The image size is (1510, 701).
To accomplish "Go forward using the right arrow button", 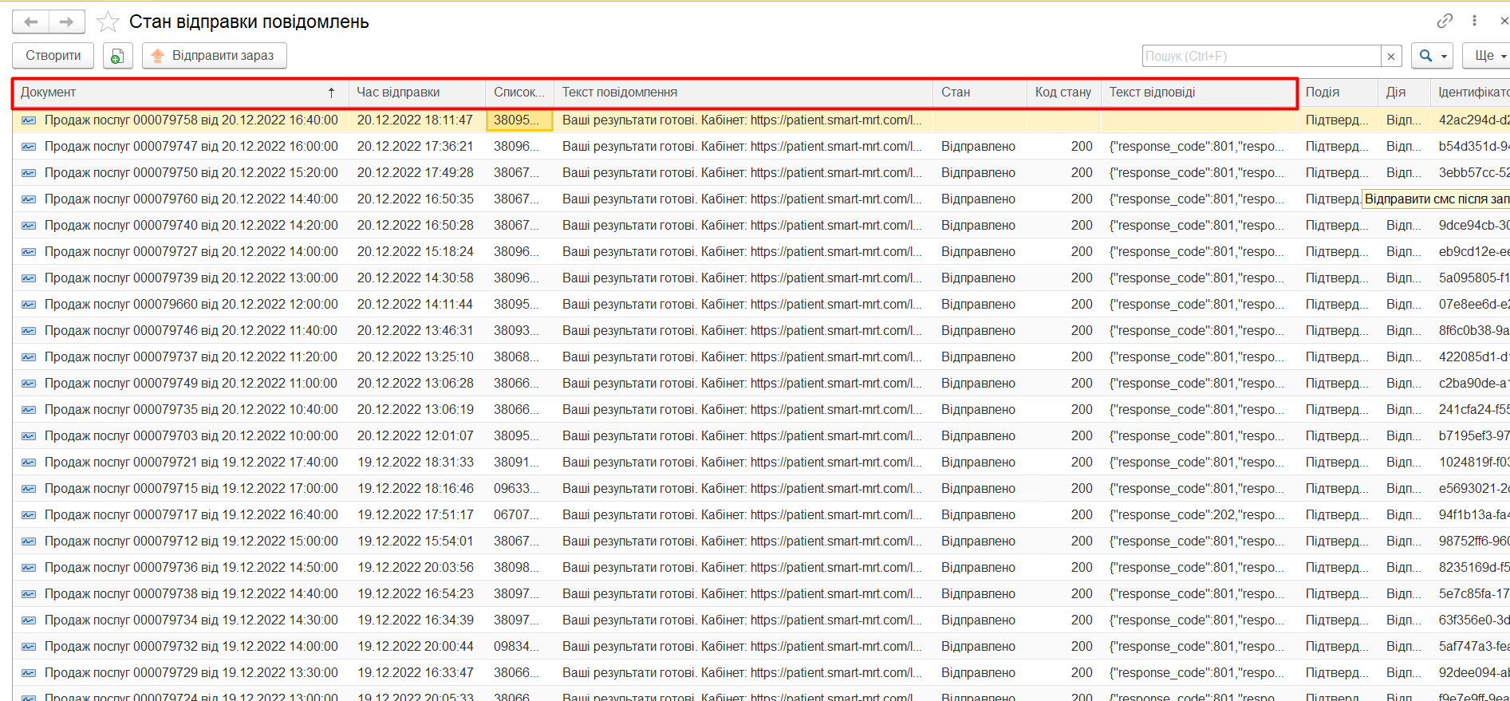I will 67,22.
